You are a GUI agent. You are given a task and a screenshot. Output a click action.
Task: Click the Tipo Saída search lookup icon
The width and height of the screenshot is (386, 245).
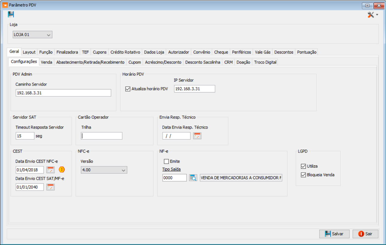(x=193, y=178)
